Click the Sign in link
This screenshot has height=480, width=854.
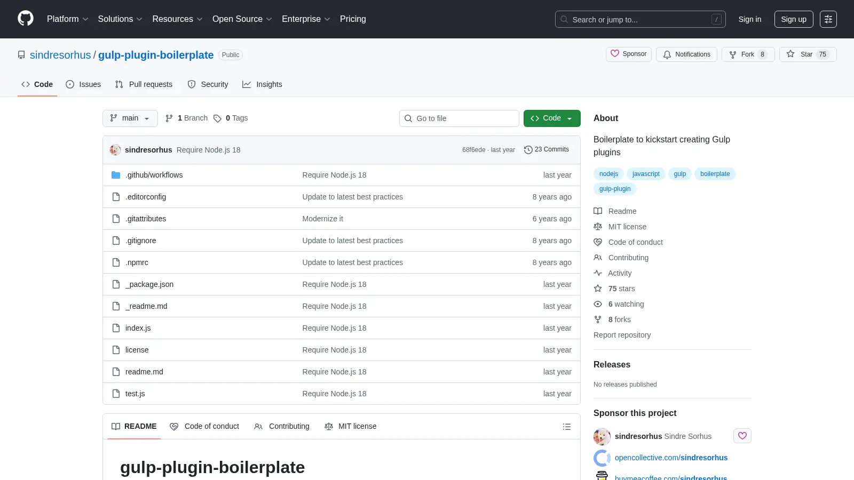[750, 19]
